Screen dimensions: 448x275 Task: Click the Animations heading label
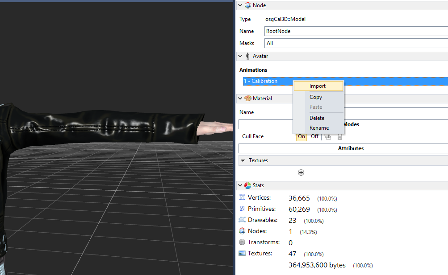[x=253, y=70]
